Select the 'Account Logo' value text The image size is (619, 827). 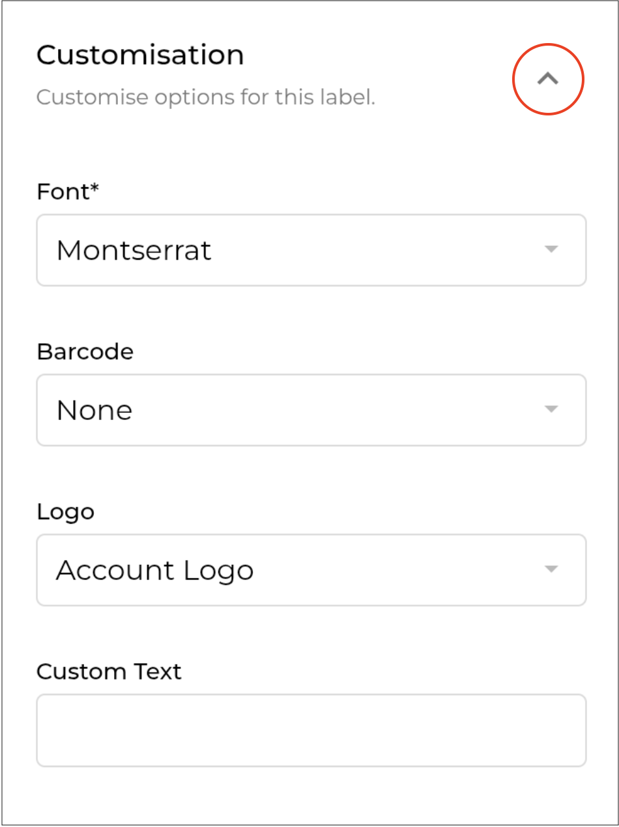(154, 570)
